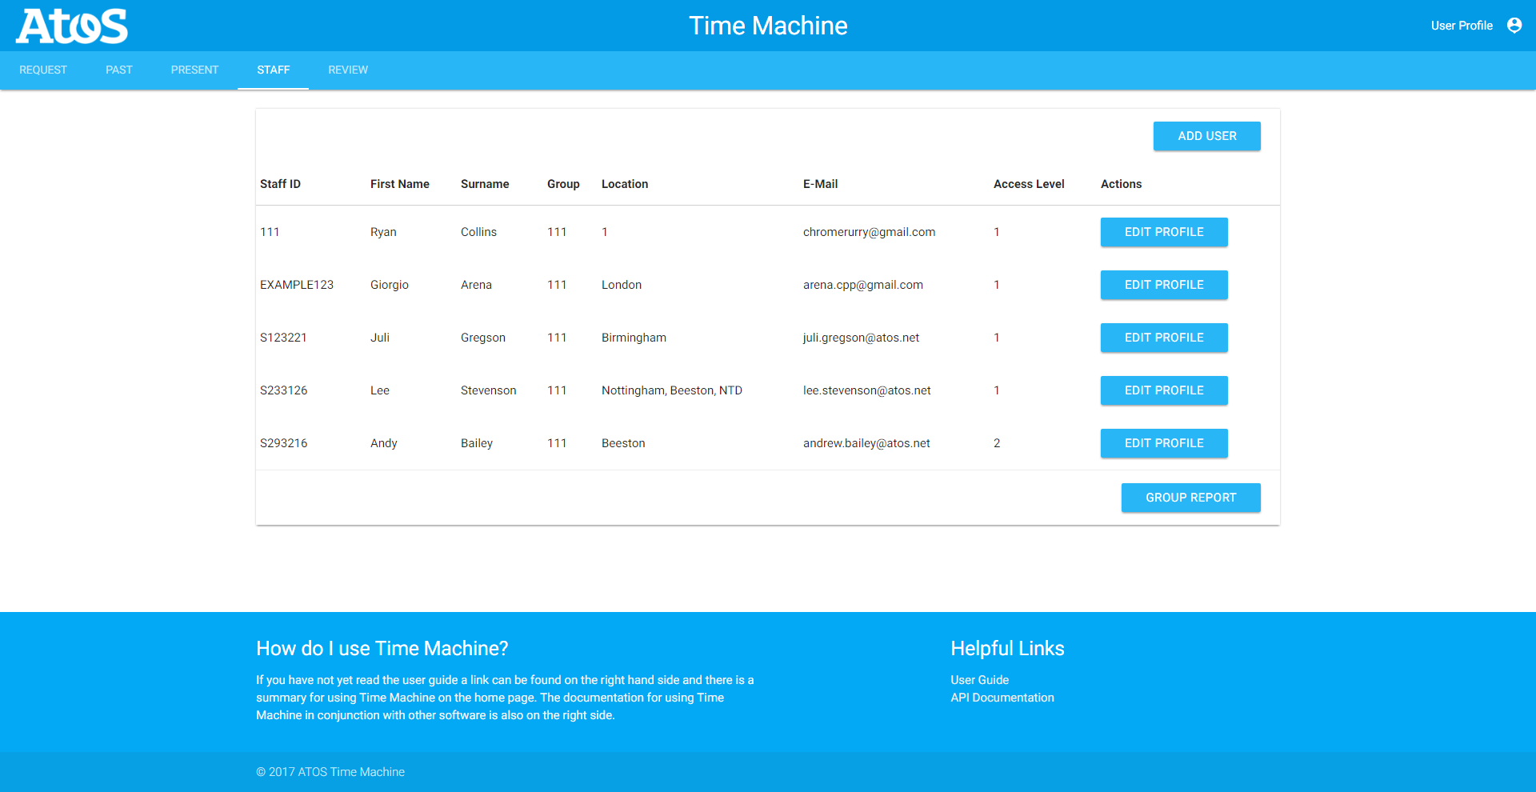The height and width of the screenshot is (792, 1536).
Task: Click the user profile avatar icon
Action: tap(1514, 26)
